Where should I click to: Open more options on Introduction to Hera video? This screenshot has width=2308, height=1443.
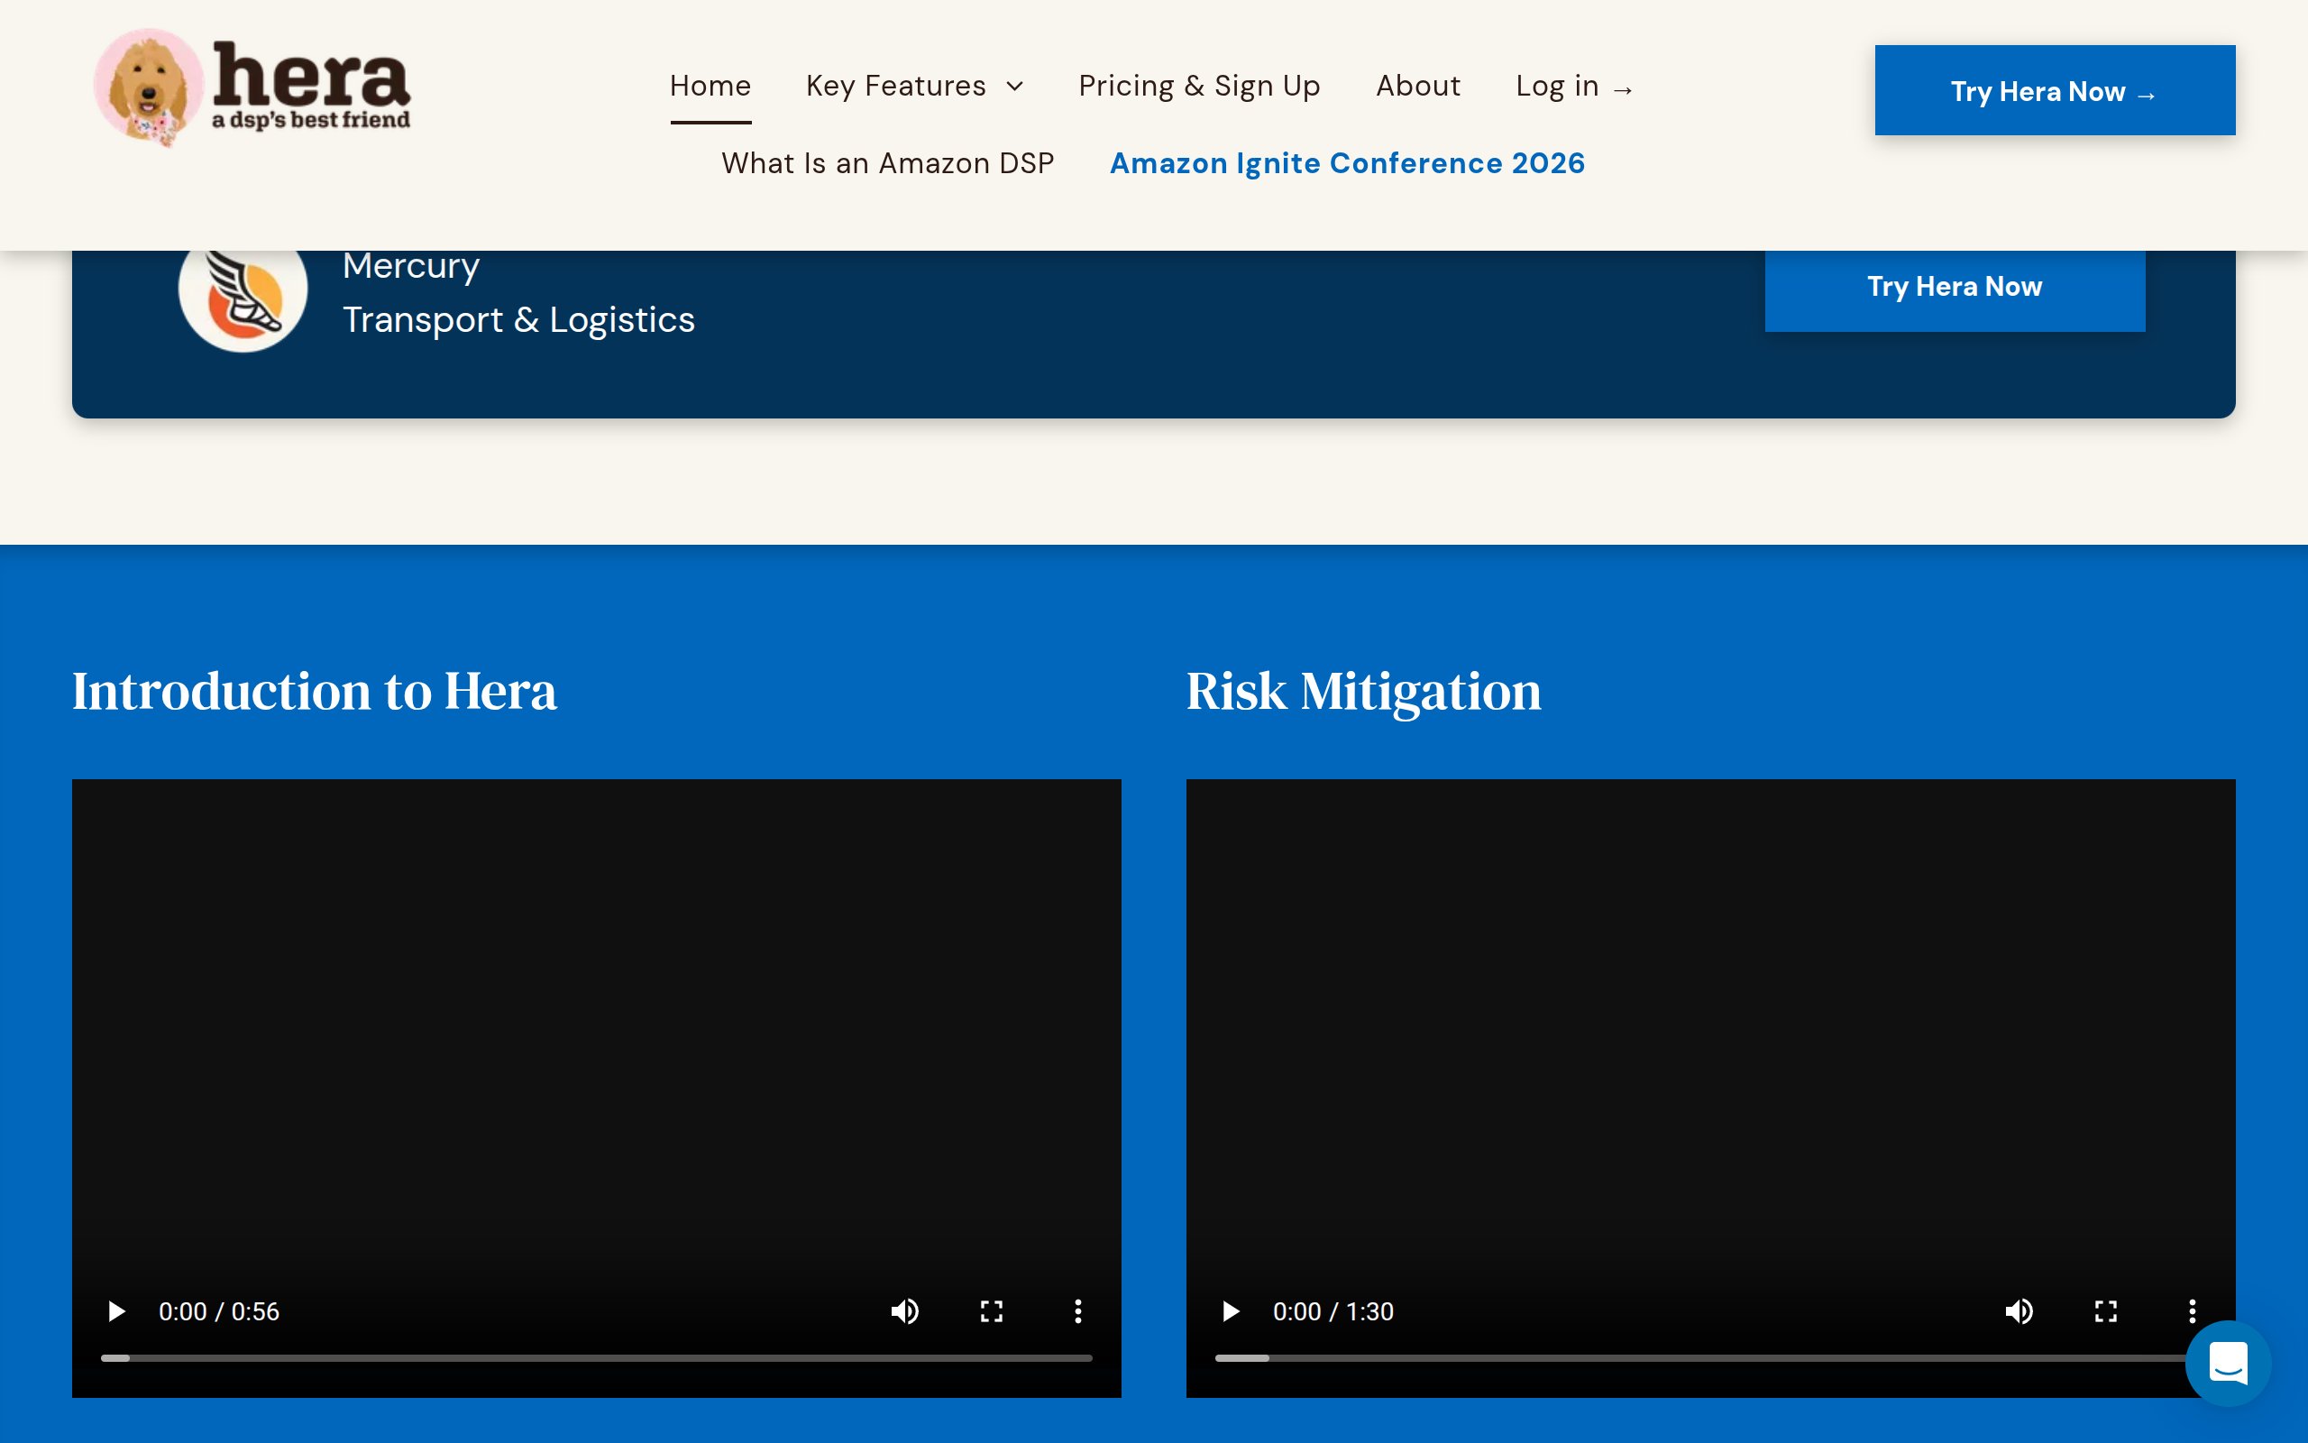1078,1311
